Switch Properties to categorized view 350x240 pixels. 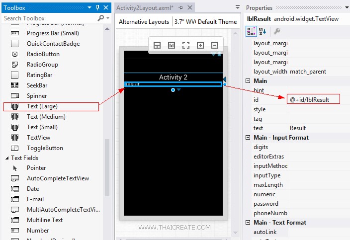pyautogui.click(x=251, y=31)
